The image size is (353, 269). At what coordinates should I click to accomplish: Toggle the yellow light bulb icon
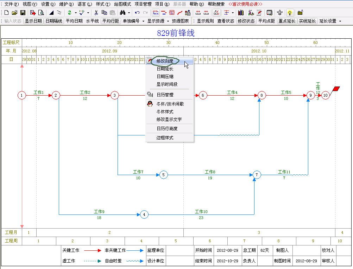coord(290,13)
